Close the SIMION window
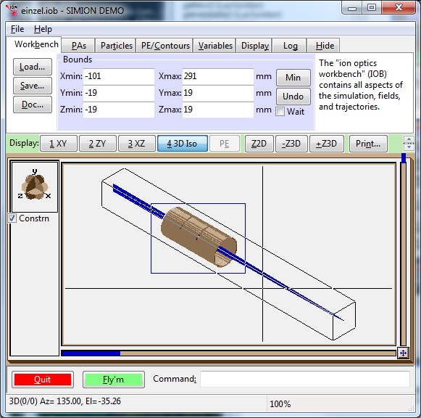Screen dimensions: 421x418 point(399,7)
